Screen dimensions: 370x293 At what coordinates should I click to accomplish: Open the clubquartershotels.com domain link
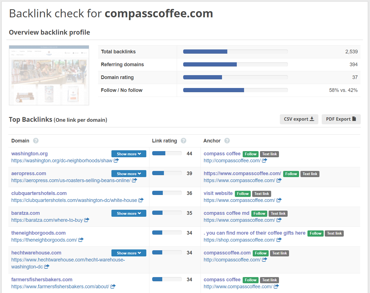(39, 193)
